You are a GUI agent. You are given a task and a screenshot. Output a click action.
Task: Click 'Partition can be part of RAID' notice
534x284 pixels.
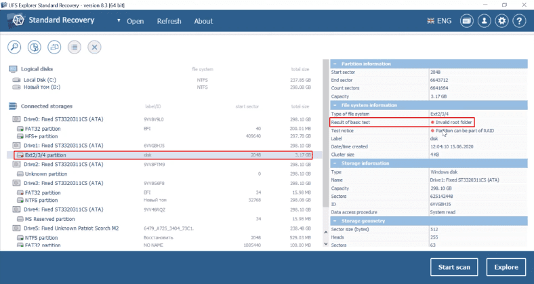click(464, 131)
